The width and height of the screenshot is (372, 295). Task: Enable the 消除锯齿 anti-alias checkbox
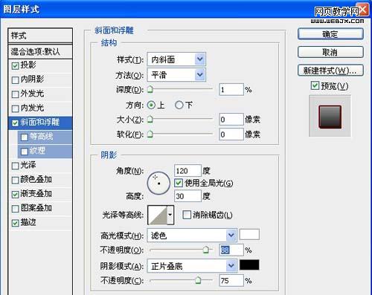(x=187, y=215)
